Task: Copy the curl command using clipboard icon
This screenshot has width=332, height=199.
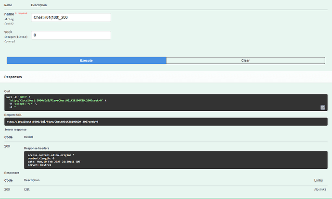Action: pos(323,107)
